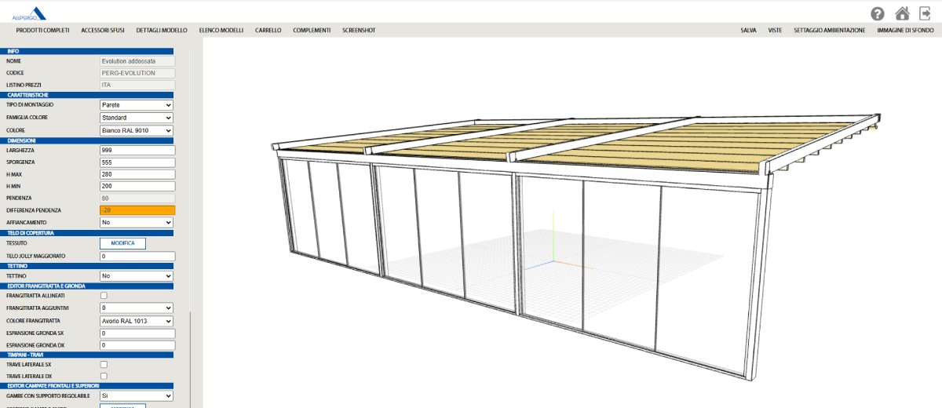Click the Dimensioni section header

[x=86, y=140]
